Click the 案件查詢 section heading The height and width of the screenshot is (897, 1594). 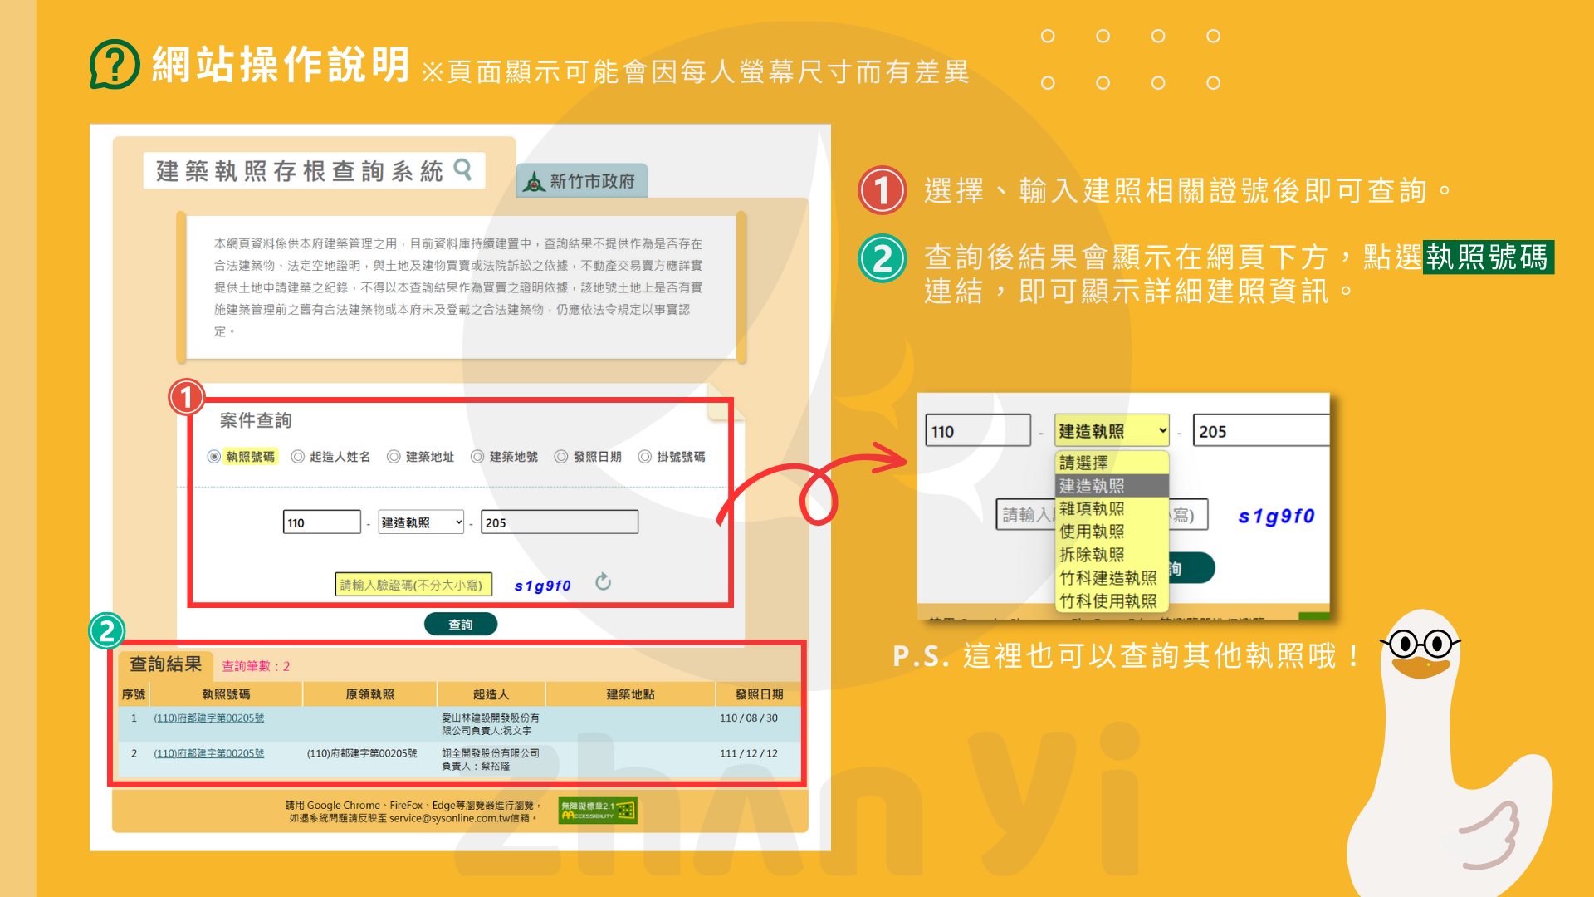click(256, 421)
